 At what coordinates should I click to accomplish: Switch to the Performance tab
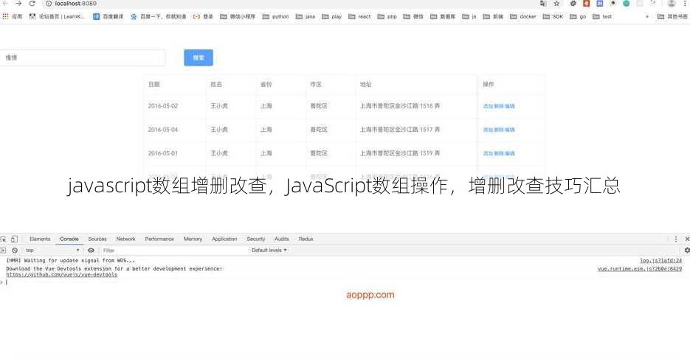click(x=159, y=239)
